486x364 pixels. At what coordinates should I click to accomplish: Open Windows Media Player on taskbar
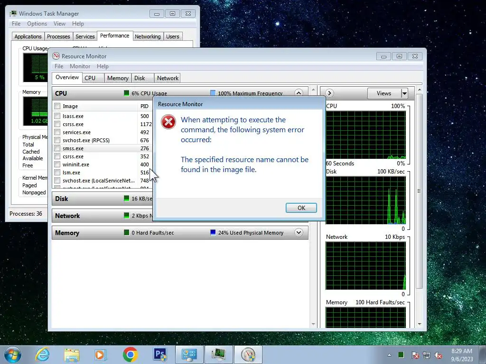coord(100,355)
